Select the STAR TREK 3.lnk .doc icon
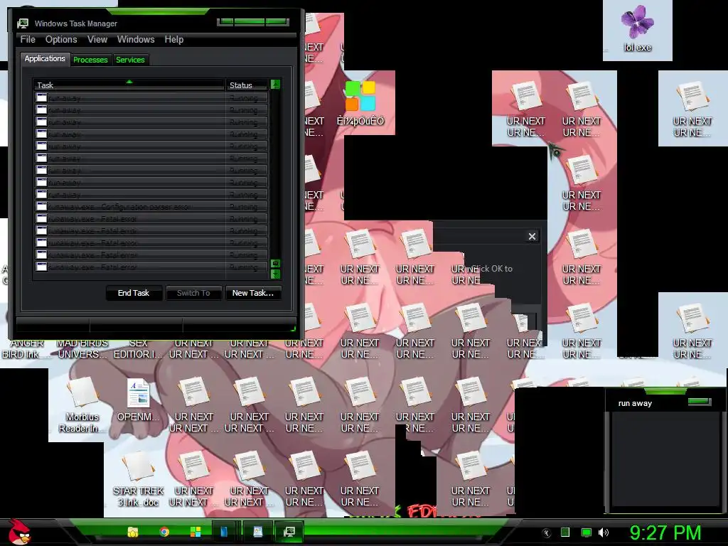728x546 pixels. [139, 479]
